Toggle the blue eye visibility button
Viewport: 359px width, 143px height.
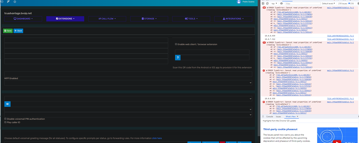coord(8,104)
